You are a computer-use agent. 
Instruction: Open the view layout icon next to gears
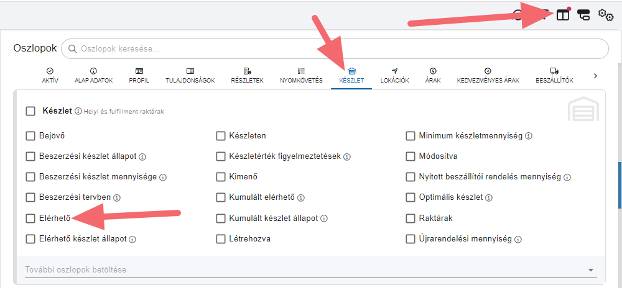point(584,15)
